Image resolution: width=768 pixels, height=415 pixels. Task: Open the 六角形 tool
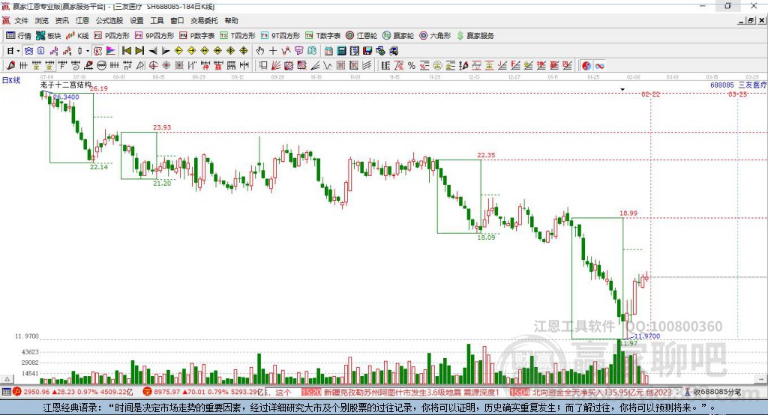pyautogui.click(x=435, y=36)
